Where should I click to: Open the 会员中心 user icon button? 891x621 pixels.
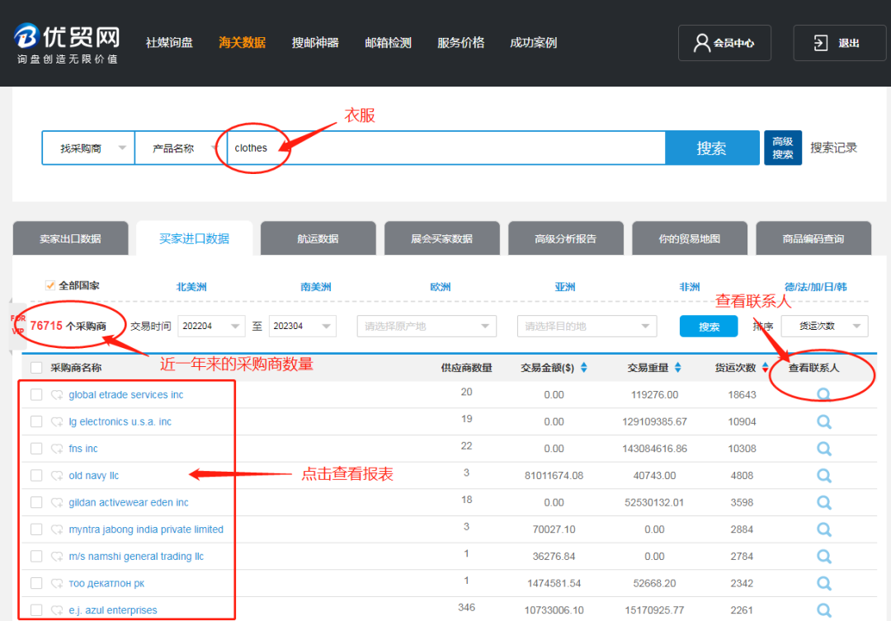(x=724, y=43)
